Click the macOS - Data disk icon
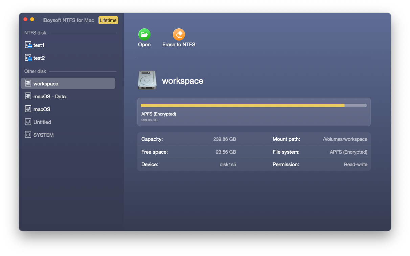410x256 pixels. click(x=28, y=96)
